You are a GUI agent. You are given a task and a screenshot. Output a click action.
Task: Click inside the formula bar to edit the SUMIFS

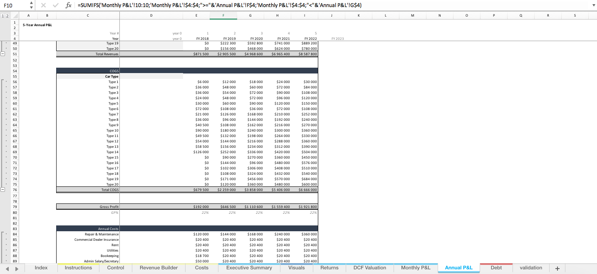point(208,5)
